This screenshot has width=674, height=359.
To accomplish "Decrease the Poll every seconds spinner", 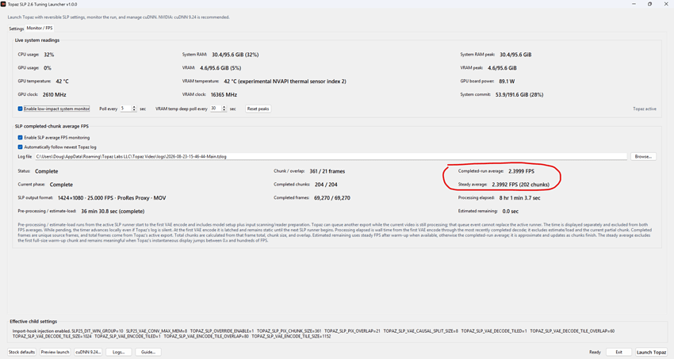I will 134,110.
